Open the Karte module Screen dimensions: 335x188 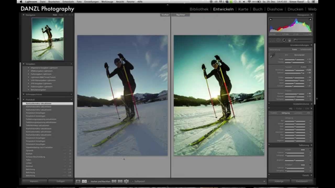pyautogui.click(x=243, y=9)
